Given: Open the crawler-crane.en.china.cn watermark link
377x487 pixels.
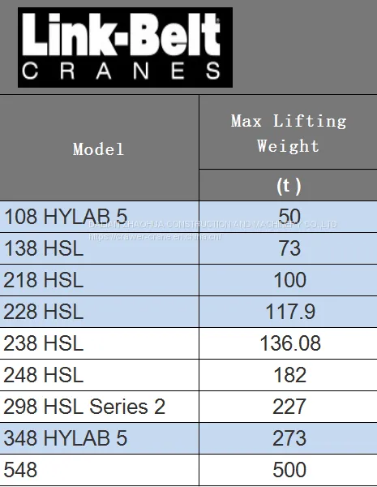Looking at the screenshot, I should click(x=155, y=237).
